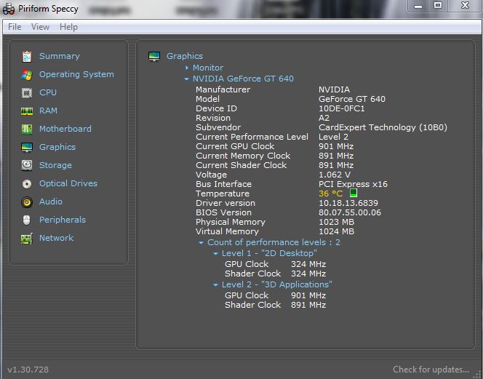Click Level 1 "2D Desktop" label
Viewport: 483px width, 379px height.
(269, 253)
